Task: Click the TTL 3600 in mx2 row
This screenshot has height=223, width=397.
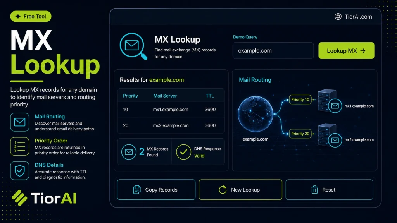Action: pos(210,125)
